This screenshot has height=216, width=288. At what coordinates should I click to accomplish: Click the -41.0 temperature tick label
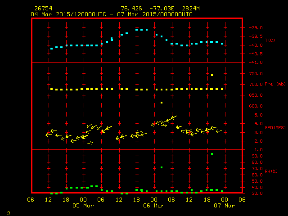256,63
